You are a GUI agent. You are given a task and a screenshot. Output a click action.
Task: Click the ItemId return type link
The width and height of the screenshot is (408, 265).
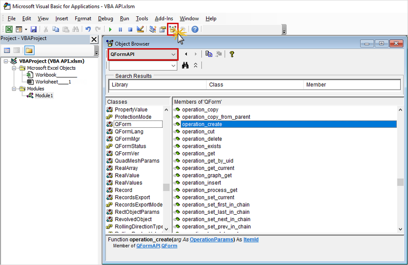[251, 239]
